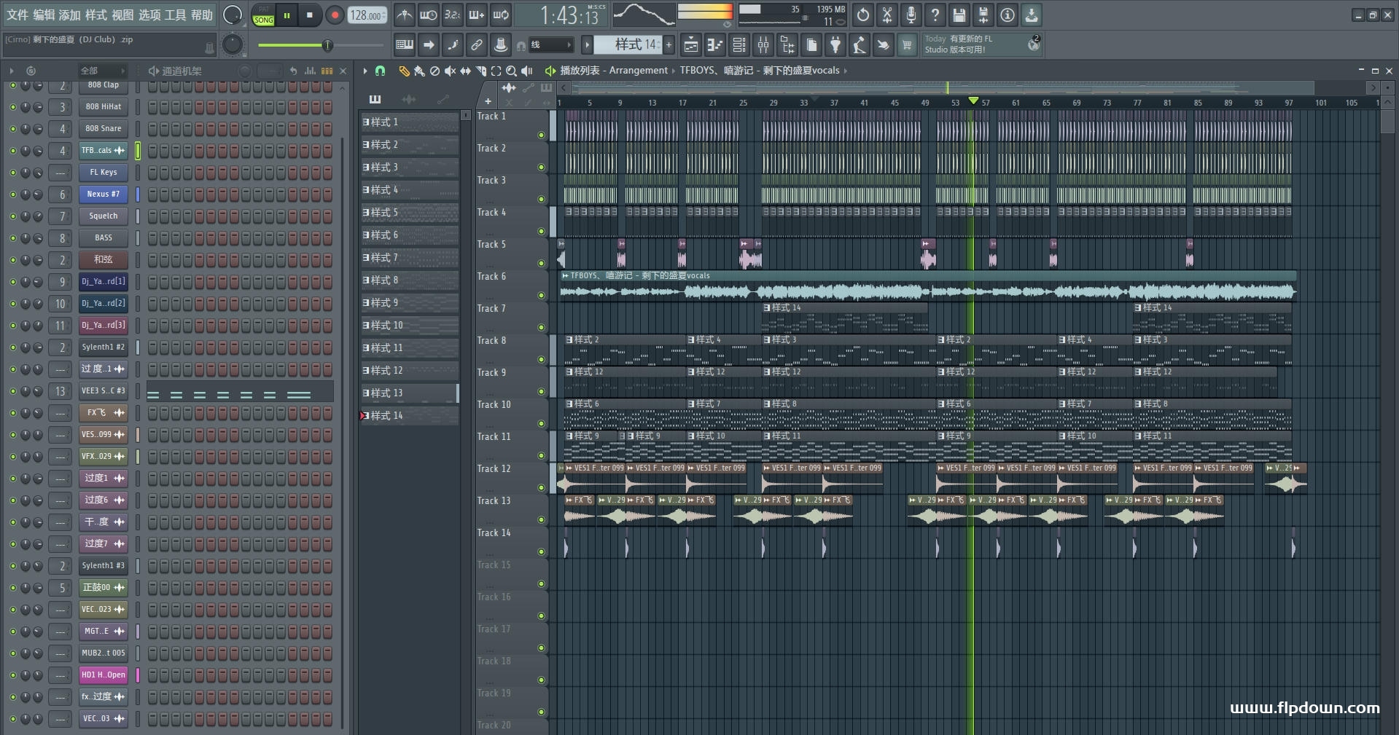Select the Zoom magnifier tool in playlist
1399x735 pixels.
coord(511,71)
